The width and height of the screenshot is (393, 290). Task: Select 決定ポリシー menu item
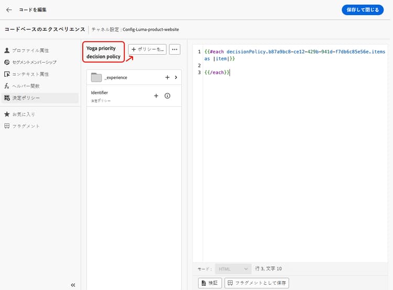(x=40, y=98)
